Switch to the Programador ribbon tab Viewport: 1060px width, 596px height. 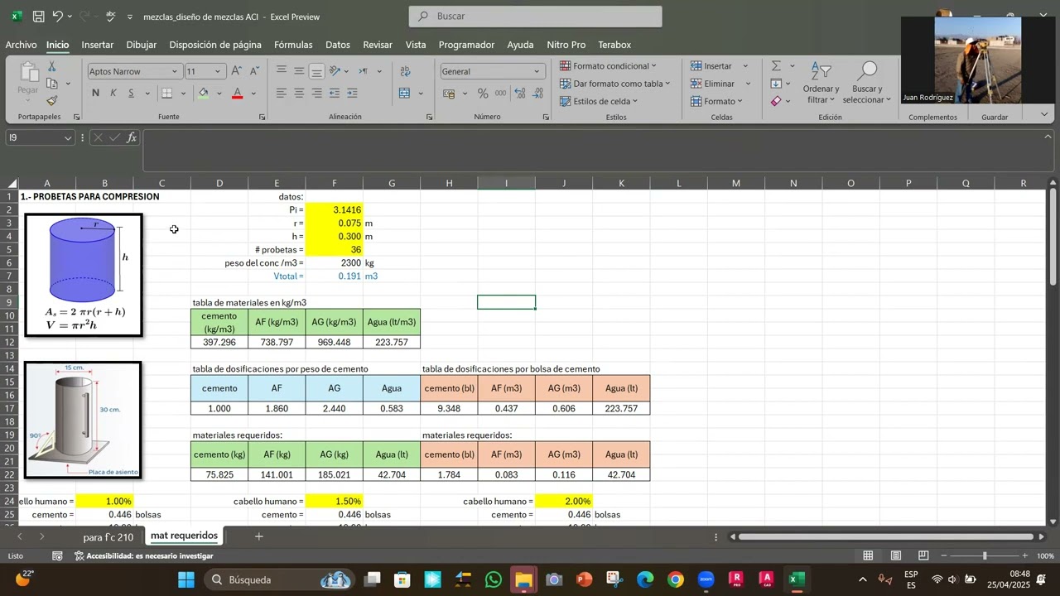click(466, 45)
